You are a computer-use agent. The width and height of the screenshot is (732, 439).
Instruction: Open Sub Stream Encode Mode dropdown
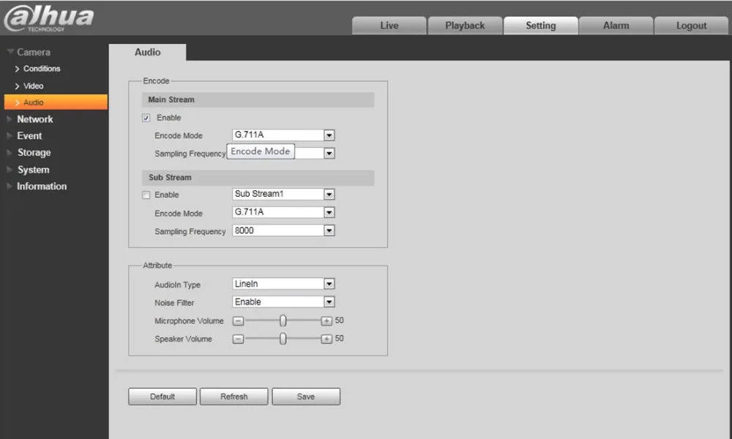pos(283,212)
